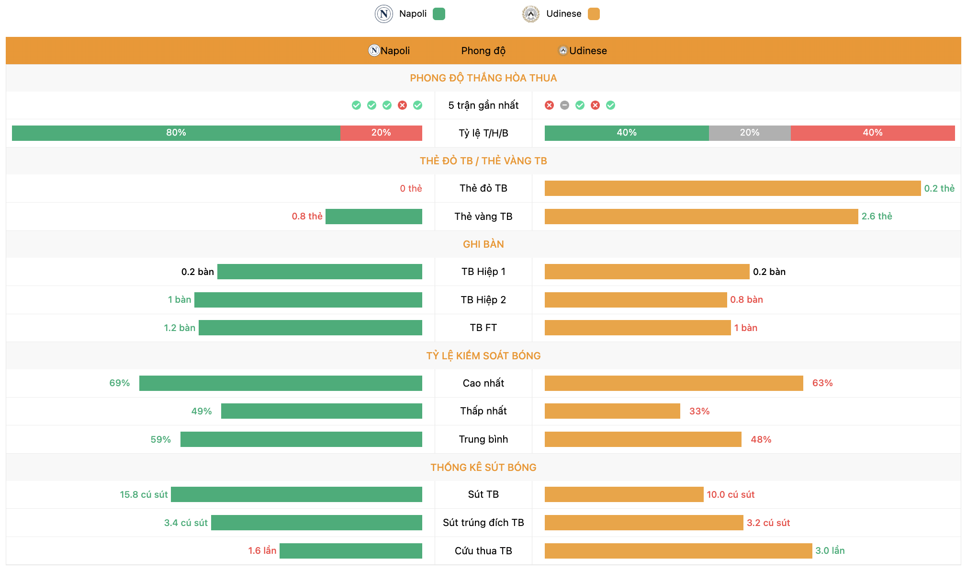Image resolution: width=967 pixels, height=572 pixels.
Task: Click Napoli's fifth recent-match win icon
Action: (x=417, y=105)
